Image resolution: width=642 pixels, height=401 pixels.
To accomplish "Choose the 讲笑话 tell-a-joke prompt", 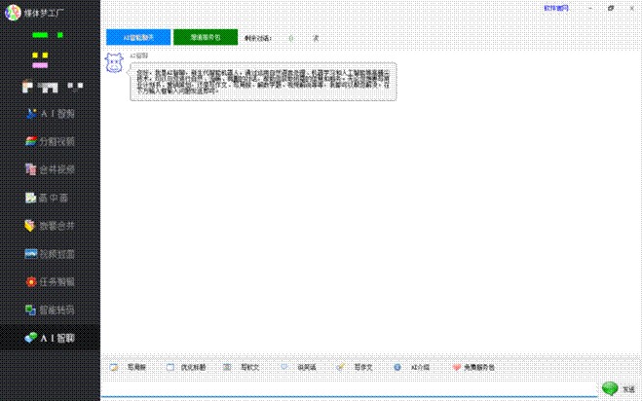I will (x=298, y=368).
